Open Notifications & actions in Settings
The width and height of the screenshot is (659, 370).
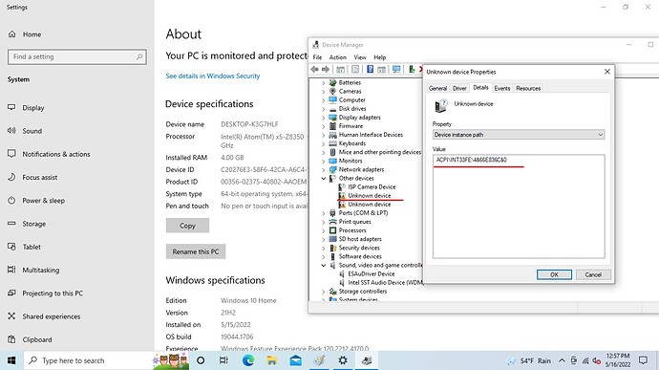pyautogui.click(x=56, y=154)
